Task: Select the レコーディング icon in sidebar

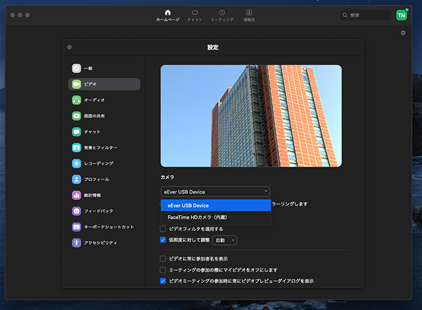Action: click(x=77, y=163)
